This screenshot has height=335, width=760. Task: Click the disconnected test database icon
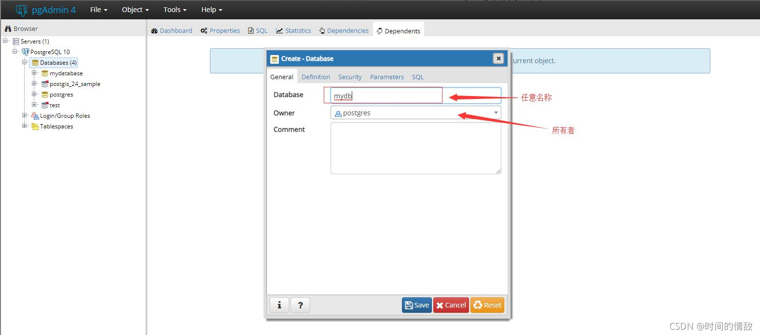tap(45, 105)
